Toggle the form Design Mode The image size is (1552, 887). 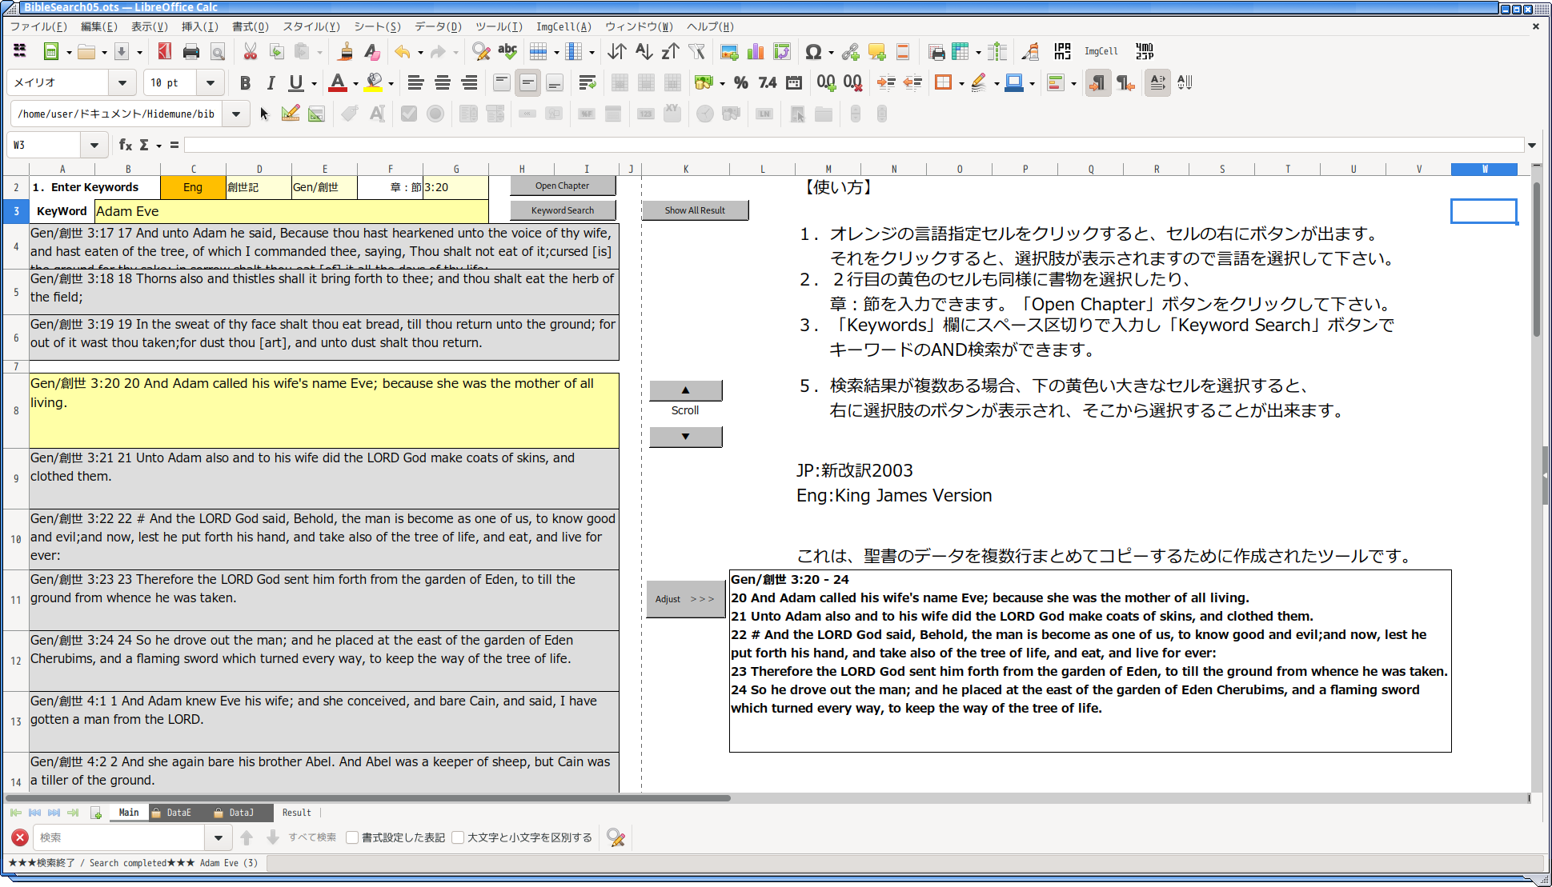coord(291,114)
